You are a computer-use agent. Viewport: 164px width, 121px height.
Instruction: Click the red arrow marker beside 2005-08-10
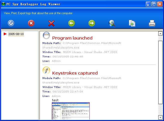pos(5,34)
